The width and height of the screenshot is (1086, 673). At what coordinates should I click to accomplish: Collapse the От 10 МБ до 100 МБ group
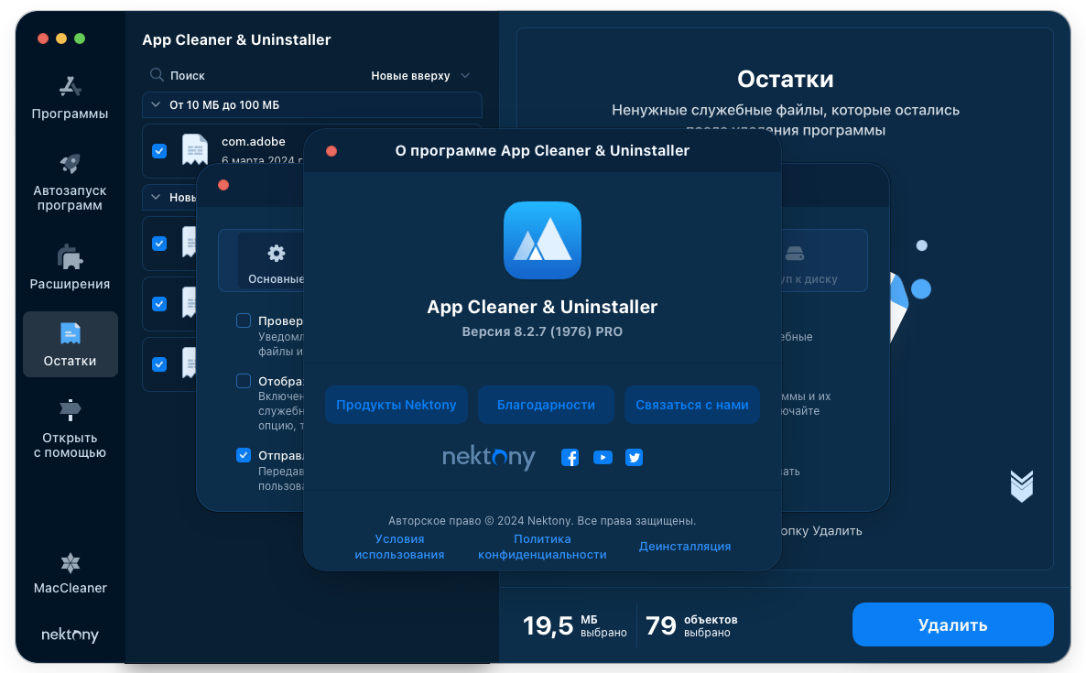pyautogui.click(x=155, y=105)
